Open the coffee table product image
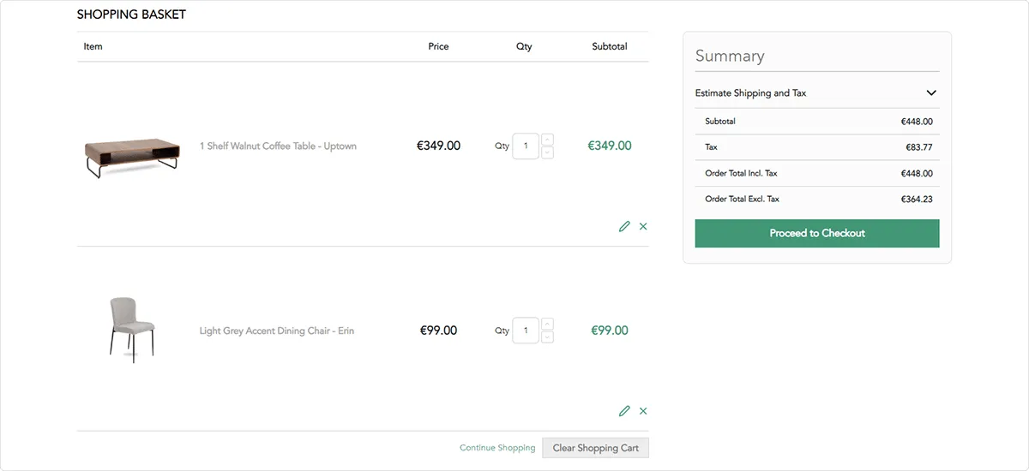 pos(132,157)
